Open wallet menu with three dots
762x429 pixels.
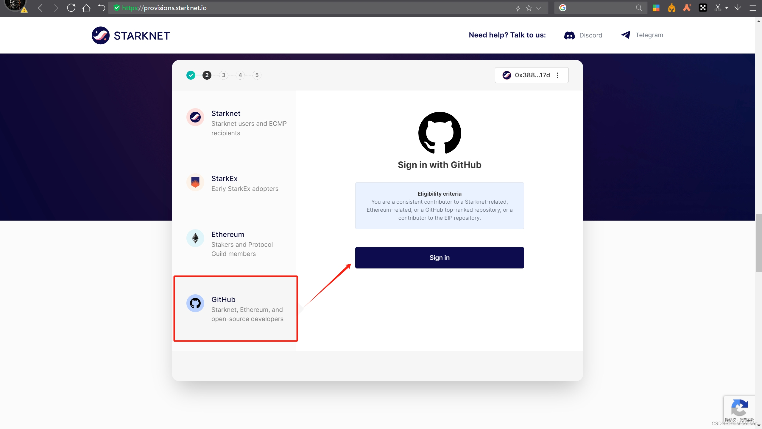[557, 75]
